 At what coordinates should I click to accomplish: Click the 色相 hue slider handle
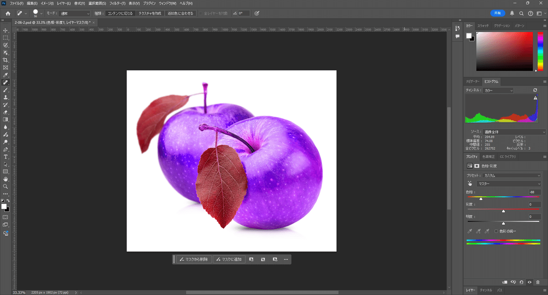[x=481, y=199]
